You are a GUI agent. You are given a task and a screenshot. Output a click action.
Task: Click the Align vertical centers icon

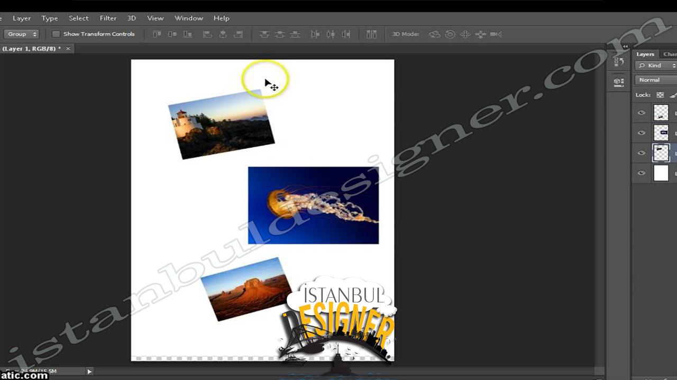tap(172, 34)
